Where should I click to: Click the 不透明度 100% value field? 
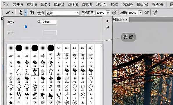[x=101, y=13]
